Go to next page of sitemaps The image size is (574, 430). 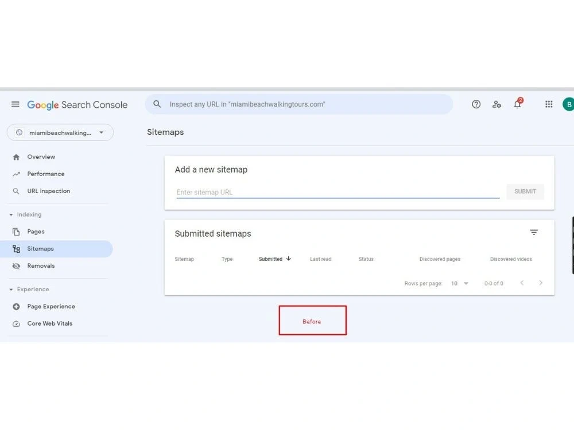click(541, 283)
